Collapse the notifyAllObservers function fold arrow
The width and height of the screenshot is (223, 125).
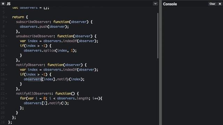[6, 94]
